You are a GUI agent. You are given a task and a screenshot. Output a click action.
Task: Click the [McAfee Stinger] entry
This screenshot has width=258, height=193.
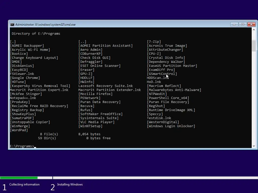point(26,94)
